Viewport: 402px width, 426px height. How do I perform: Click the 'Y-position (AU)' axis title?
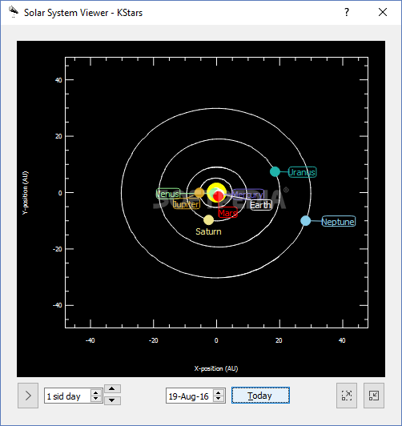[25, 193]
